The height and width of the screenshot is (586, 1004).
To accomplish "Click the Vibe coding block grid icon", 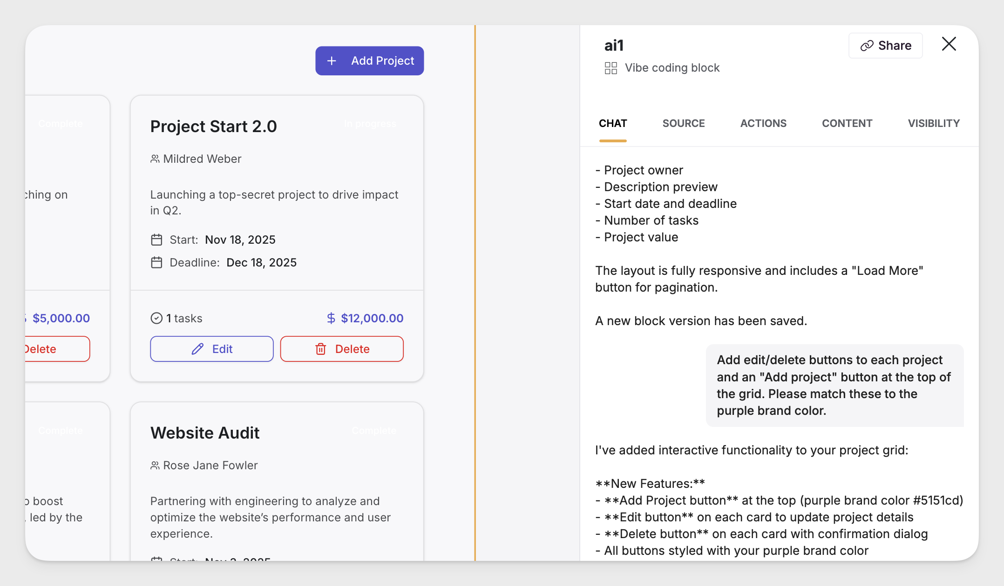I will (x=611, y=68).
